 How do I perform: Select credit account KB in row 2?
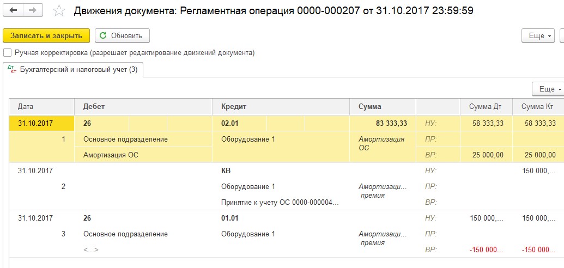226,171
